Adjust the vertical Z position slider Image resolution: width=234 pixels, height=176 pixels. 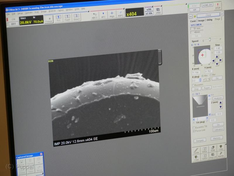(209, 105)
